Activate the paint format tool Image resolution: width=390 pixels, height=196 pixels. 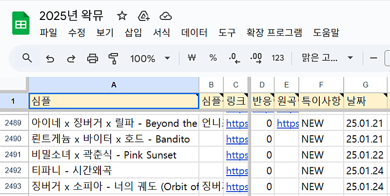tap(114, 58)
